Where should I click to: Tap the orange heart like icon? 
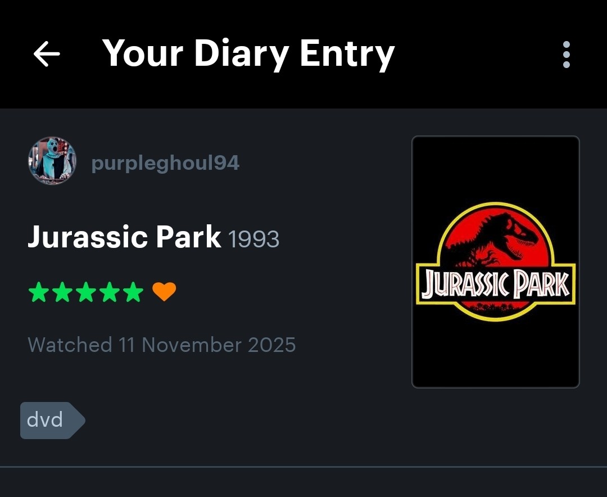(x=164, y=292)
